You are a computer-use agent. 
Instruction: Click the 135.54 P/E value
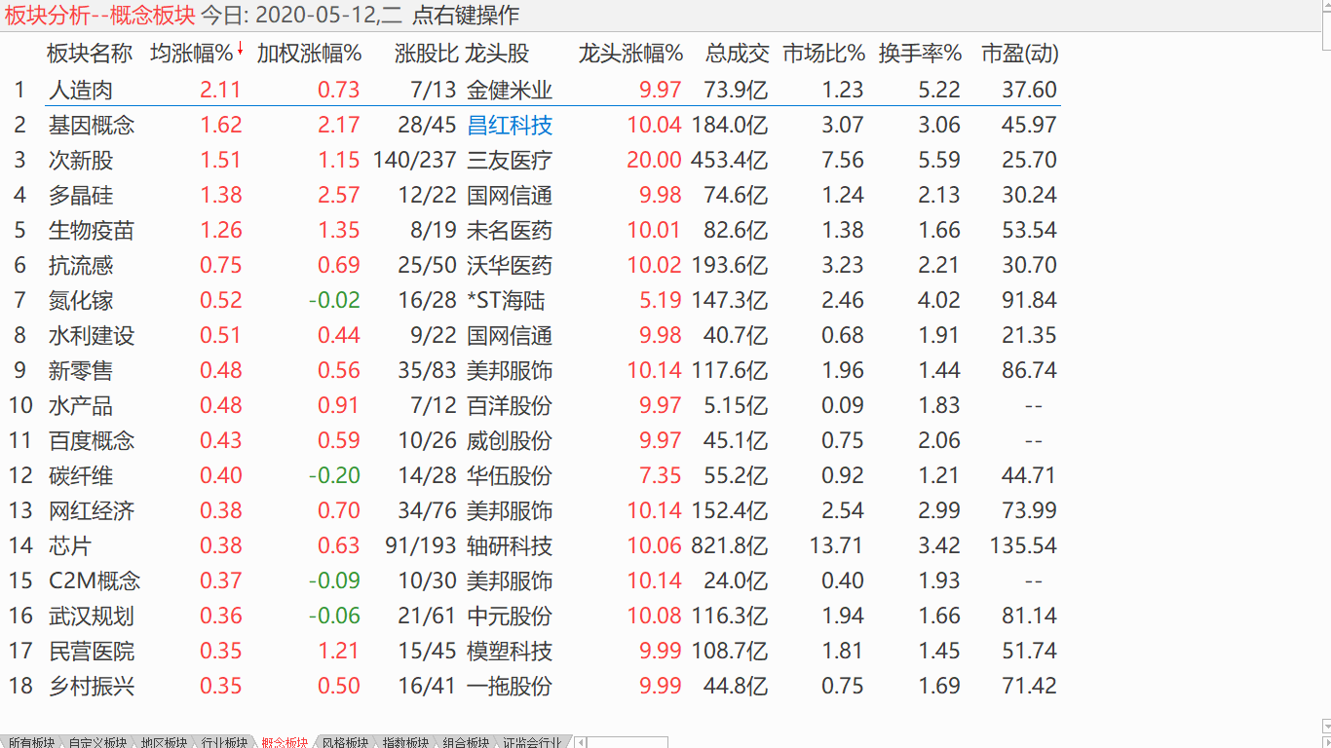pyautogui.click(x=1023, y=545)
